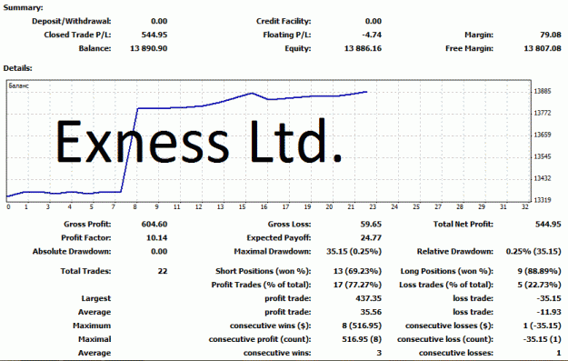Click the Баланс chart label
Image resolution: width=568 pixels, height=361 pixels.
[18, 85]
